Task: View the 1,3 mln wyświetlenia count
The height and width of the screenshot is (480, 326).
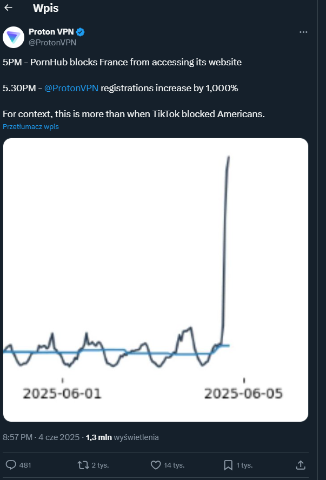Action: coord(122,437)
